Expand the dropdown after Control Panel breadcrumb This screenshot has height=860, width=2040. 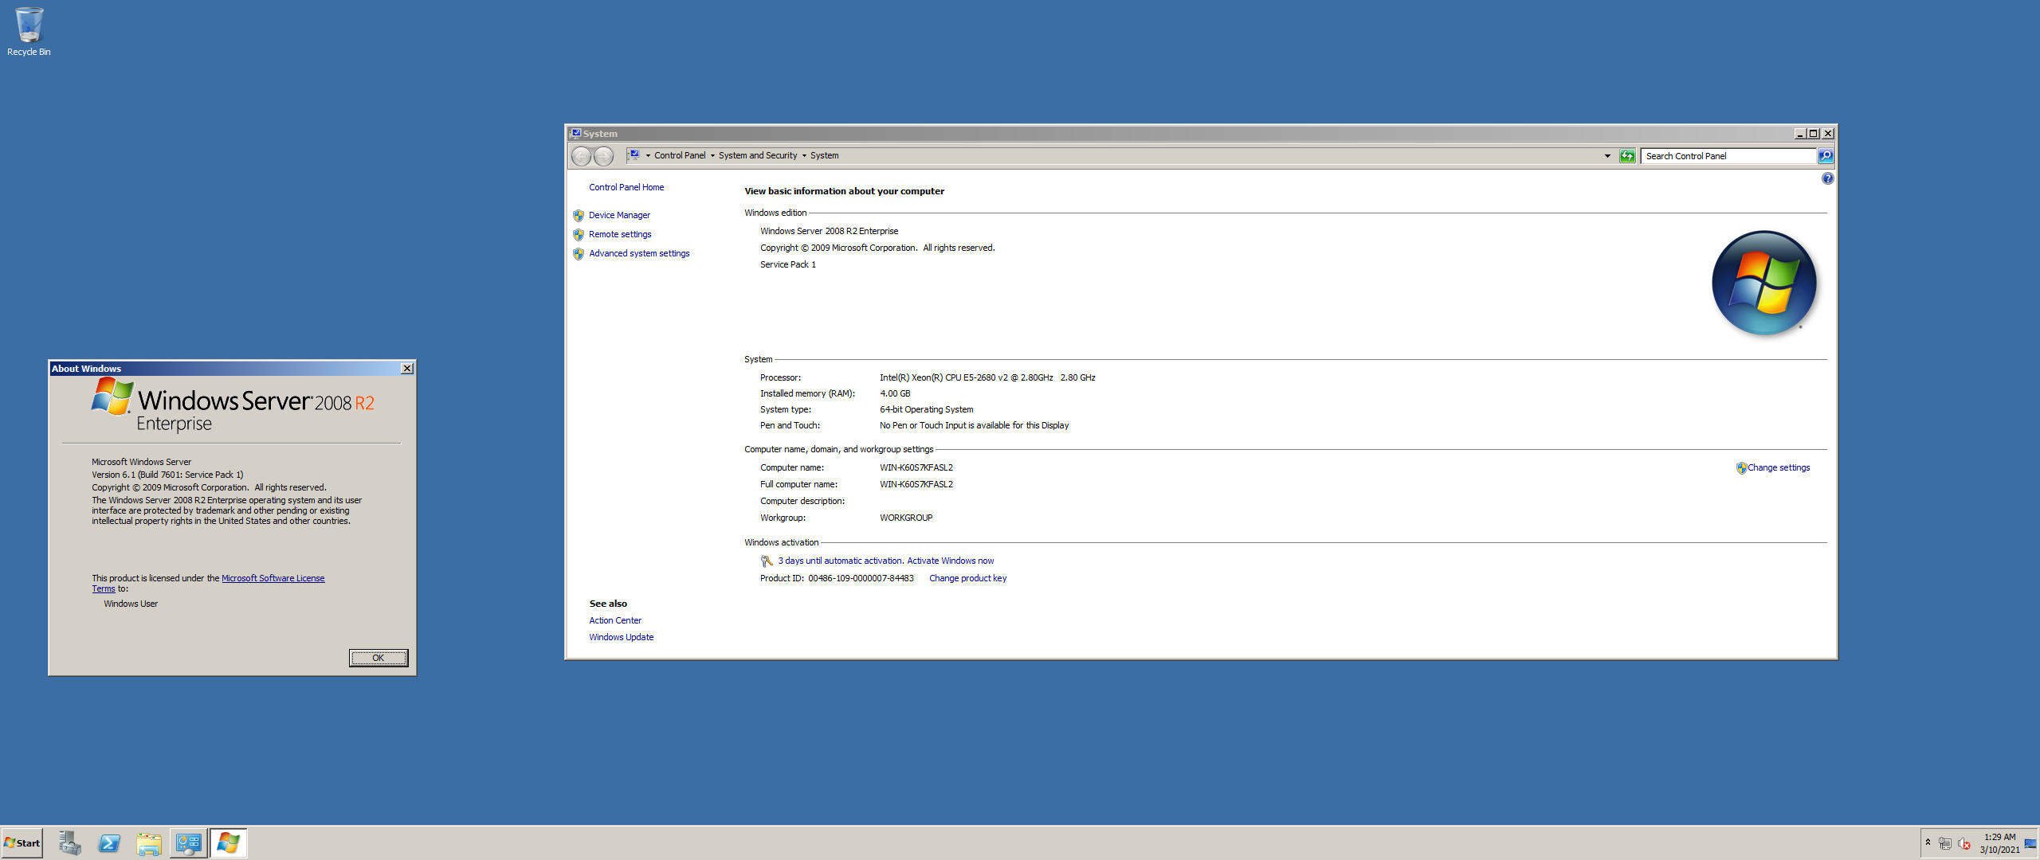coord(712,156)
